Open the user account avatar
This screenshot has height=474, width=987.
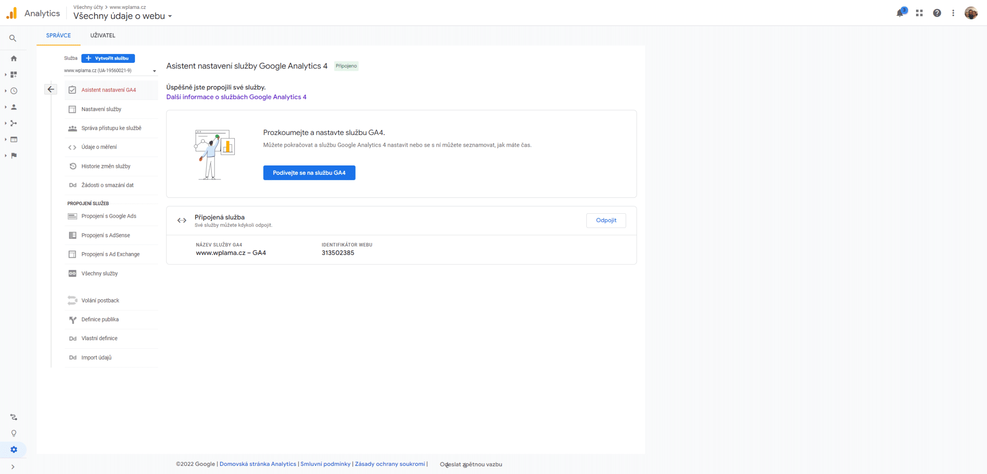click(x=971, y=13)
